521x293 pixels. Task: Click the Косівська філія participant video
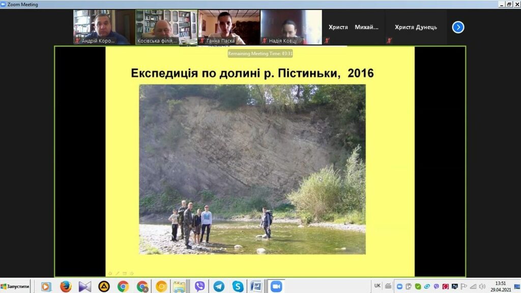(x=166, y=27)
